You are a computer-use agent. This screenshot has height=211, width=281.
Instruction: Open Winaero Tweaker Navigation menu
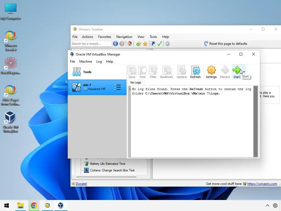[x=124, y=37]
